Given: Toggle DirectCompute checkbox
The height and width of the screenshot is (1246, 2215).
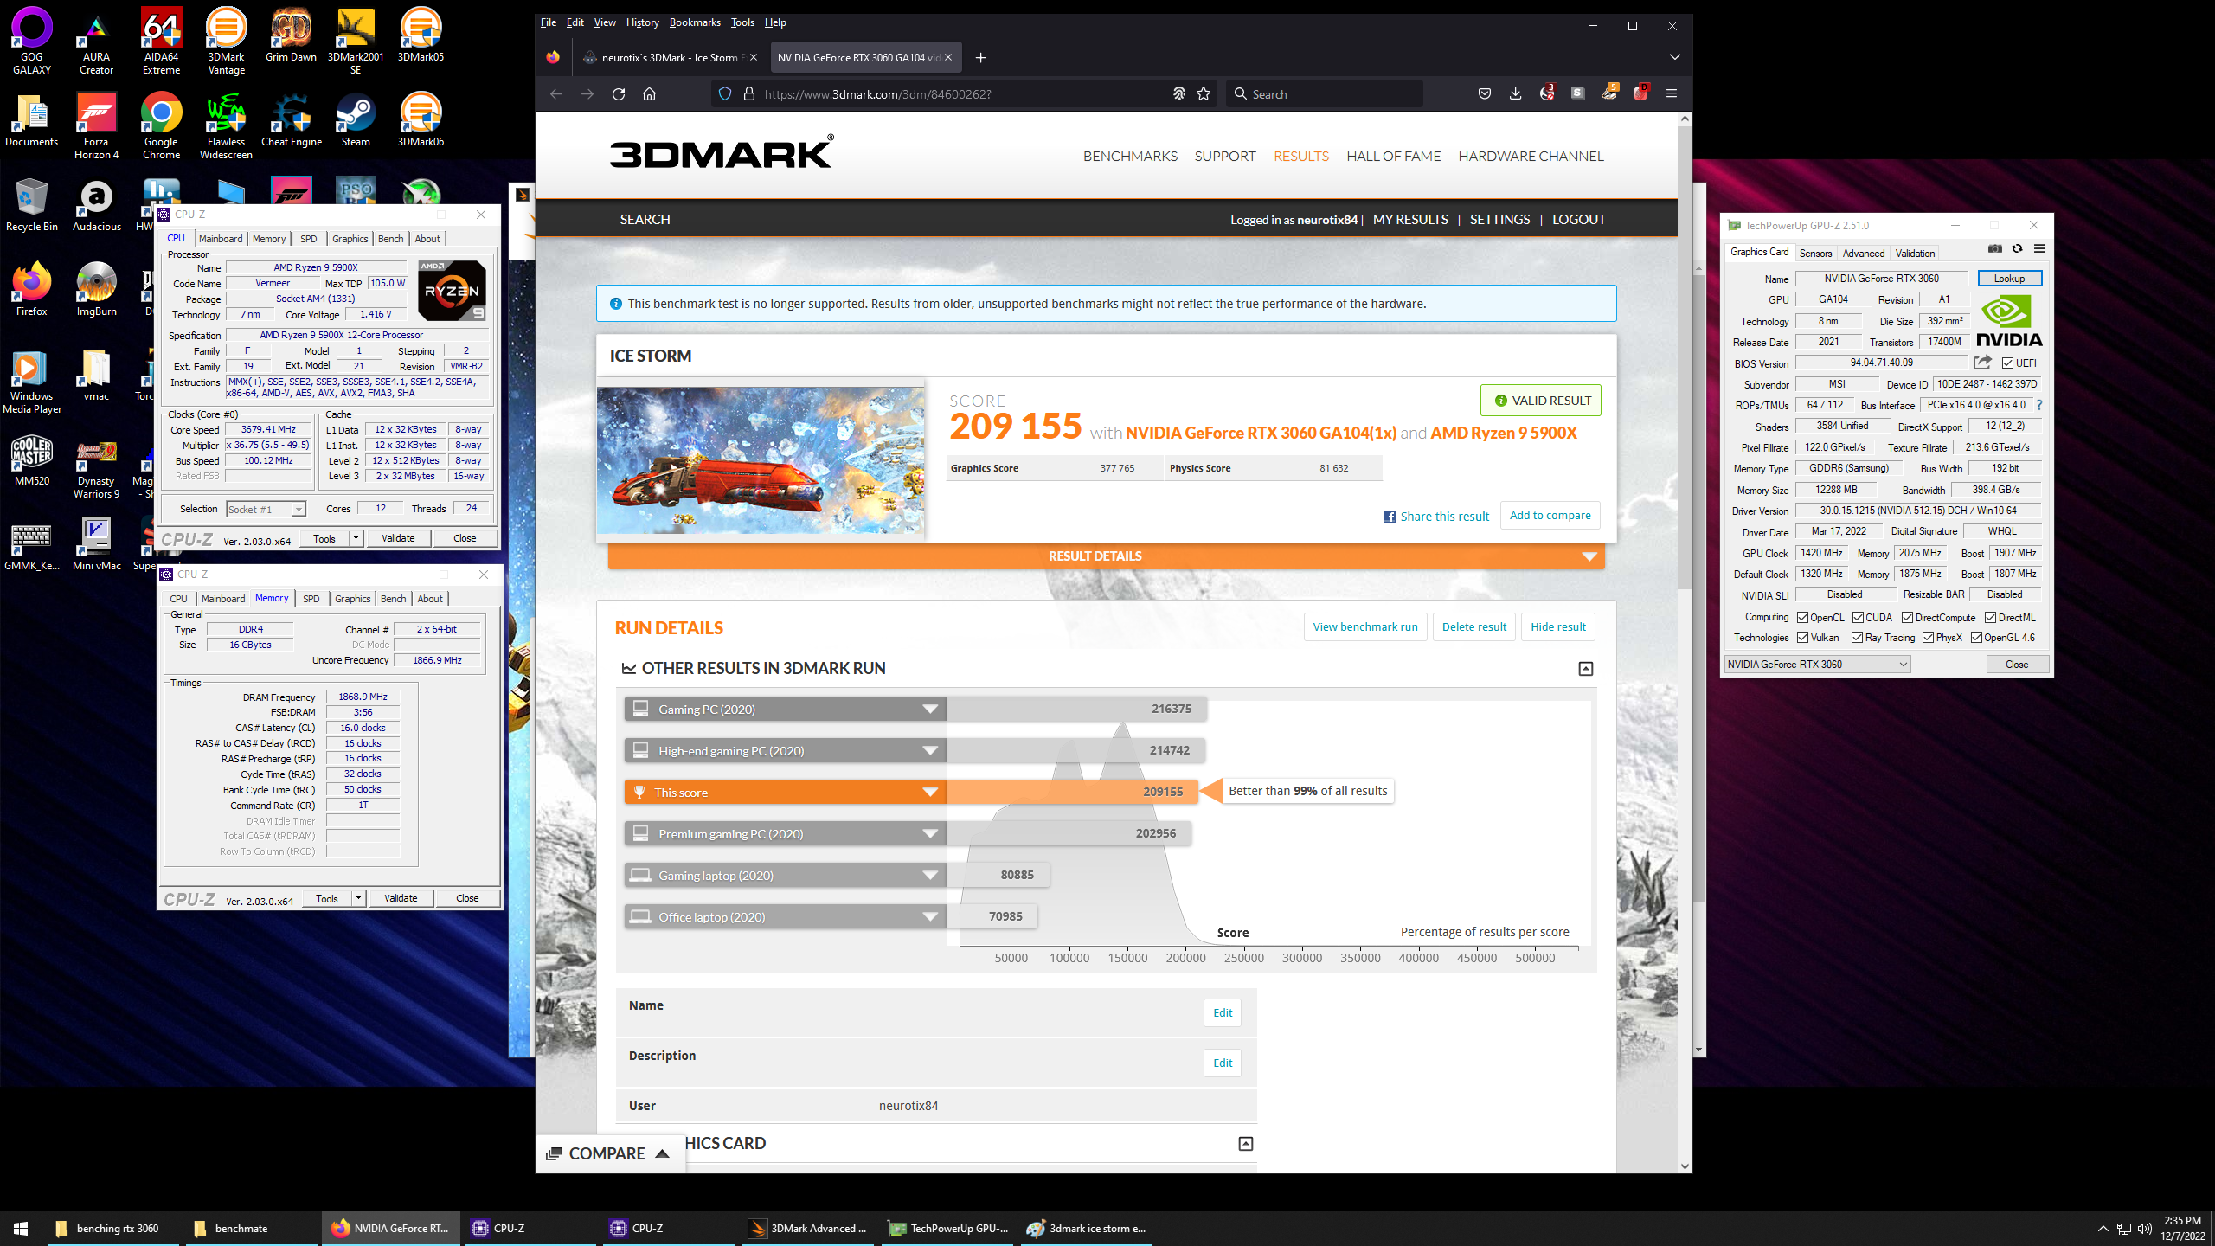Looking at the screenshot, I should tap(1908, 618).
